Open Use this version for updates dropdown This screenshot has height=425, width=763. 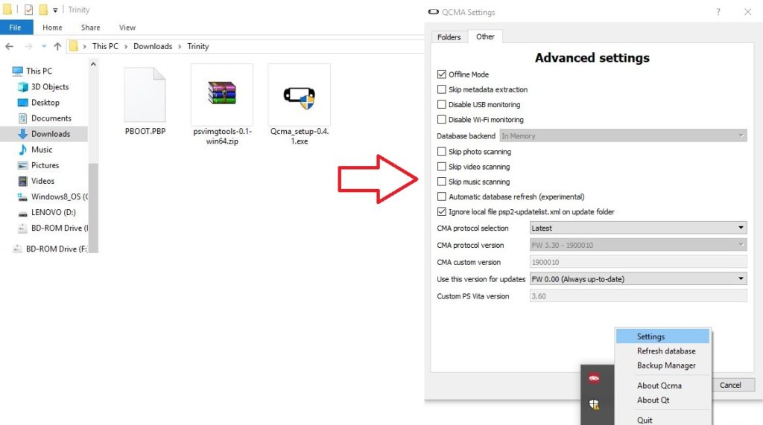[638, 279]
